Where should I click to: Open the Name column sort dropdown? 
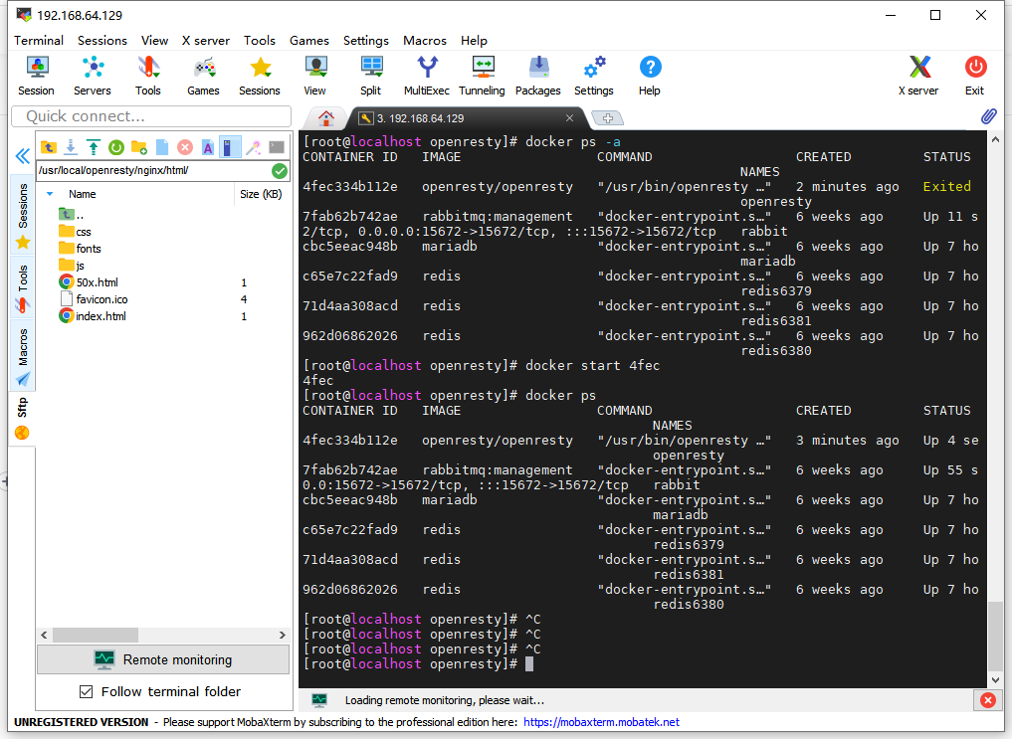[50, 194]
